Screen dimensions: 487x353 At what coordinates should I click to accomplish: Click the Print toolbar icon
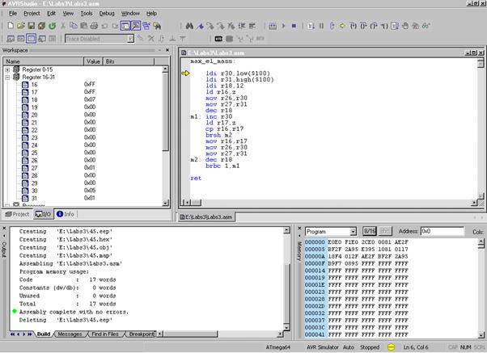click(x=93, y=26)
